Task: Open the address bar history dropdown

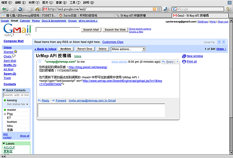Action: [x=159, y=9]
